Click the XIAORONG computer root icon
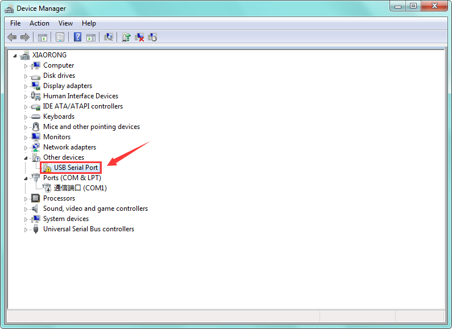 click(x=25, y=55)
